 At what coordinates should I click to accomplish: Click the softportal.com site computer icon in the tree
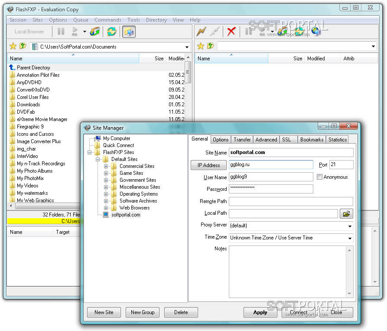coord(106,215)
